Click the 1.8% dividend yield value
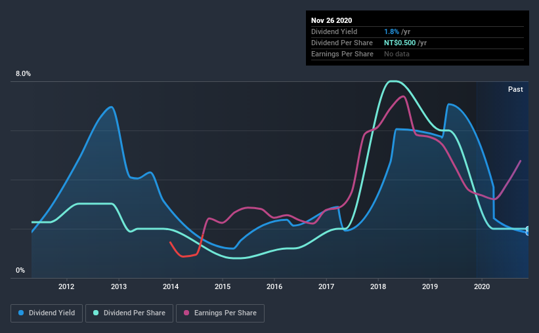 (391, 31)
